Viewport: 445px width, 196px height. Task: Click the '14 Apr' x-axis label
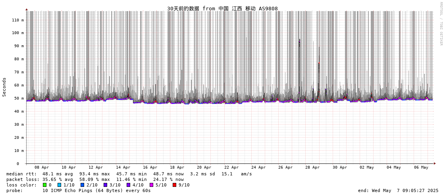coord(123,168)
